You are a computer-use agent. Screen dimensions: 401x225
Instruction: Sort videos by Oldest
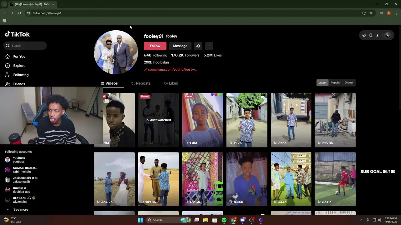tap(349, 82)
